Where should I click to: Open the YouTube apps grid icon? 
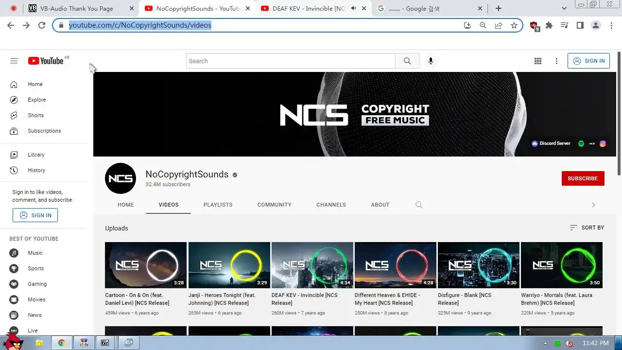coord(538,61)
